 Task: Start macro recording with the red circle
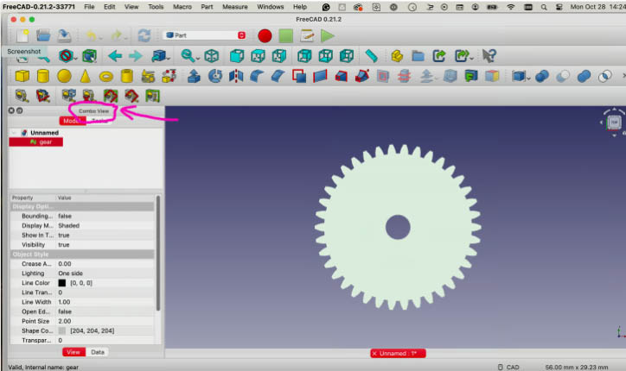265,36
